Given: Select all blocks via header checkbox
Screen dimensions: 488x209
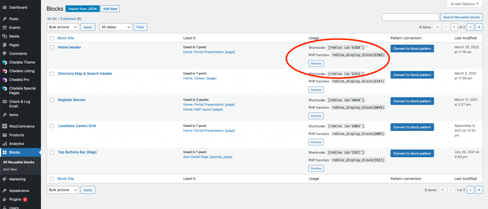Looking at the screenshot, I should point(51,38).
